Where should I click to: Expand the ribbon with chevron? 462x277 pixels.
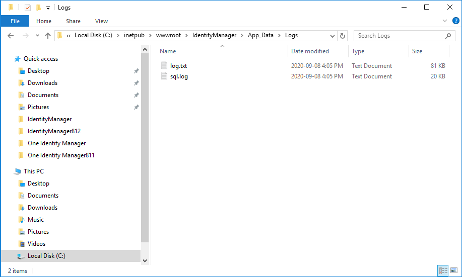click(445, 21)
